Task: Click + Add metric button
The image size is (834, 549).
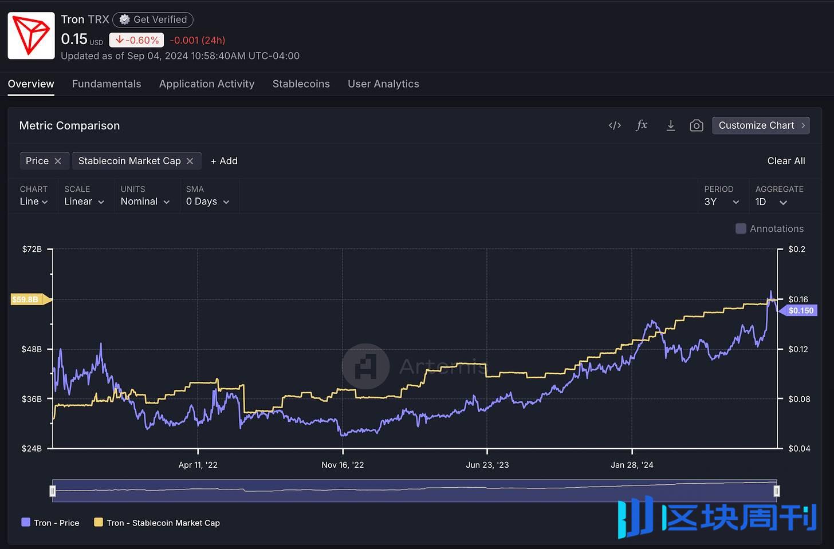Action: click(224, 161)
